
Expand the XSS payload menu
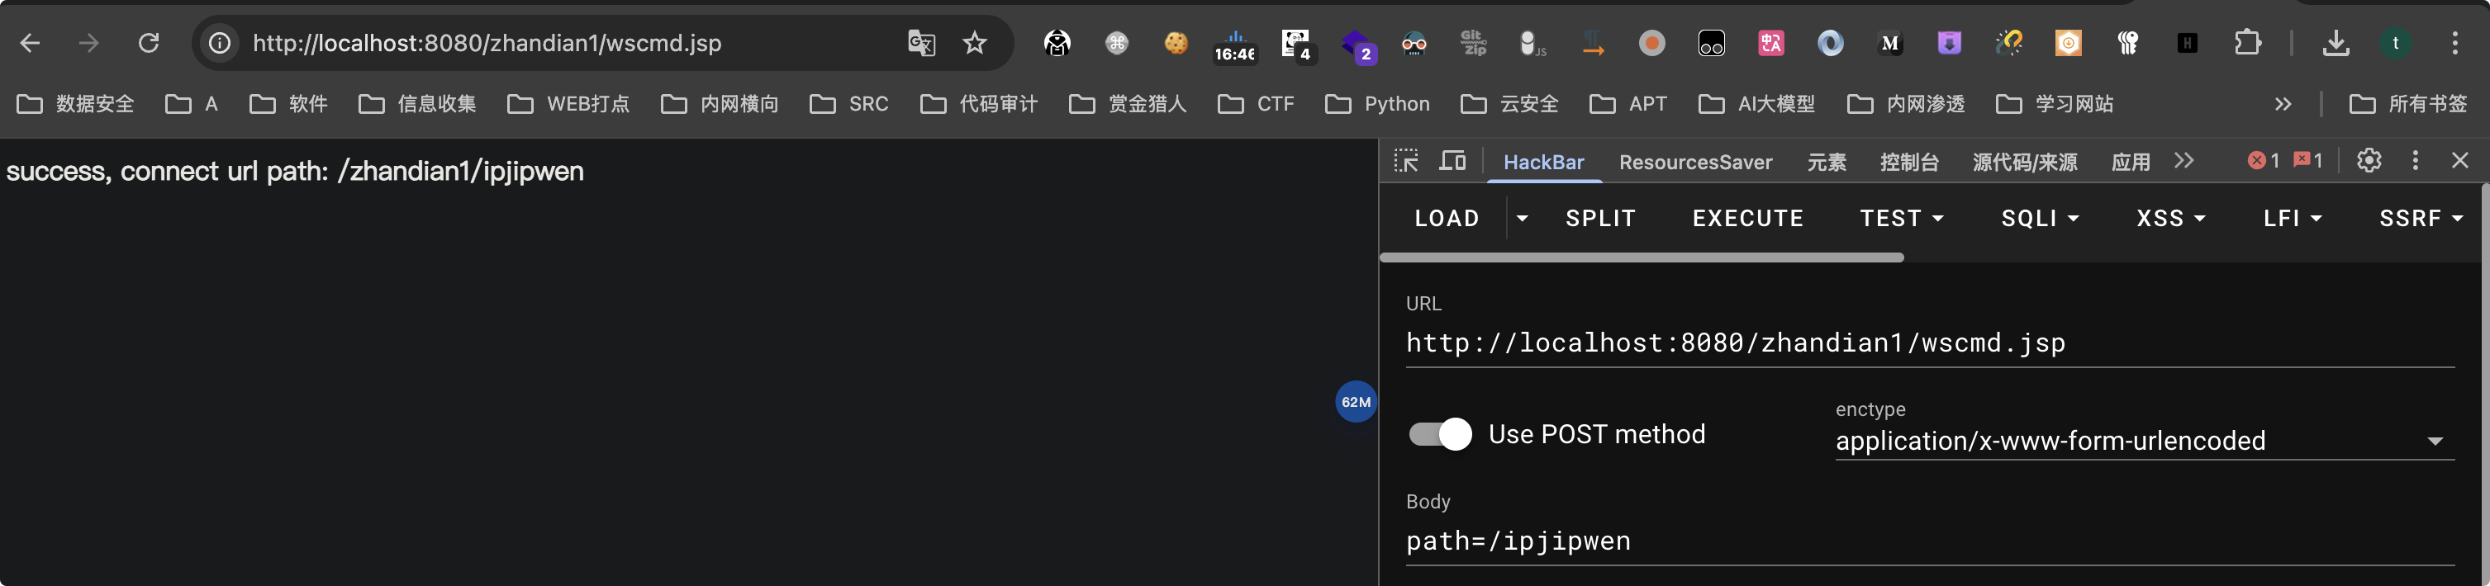2170,218
